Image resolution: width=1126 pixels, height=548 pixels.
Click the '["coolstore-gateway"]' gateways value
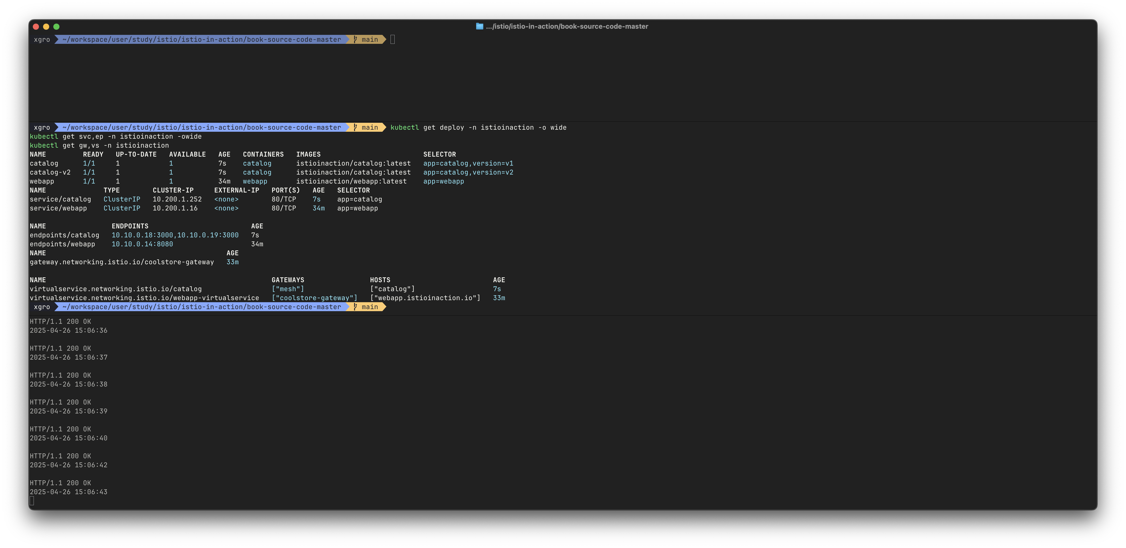coord(314,298)
